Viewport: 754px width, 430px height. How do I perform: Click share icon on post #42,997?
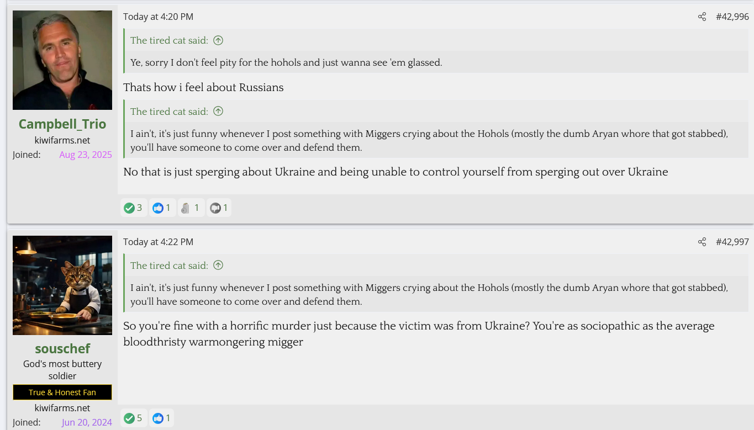point(702,242)
